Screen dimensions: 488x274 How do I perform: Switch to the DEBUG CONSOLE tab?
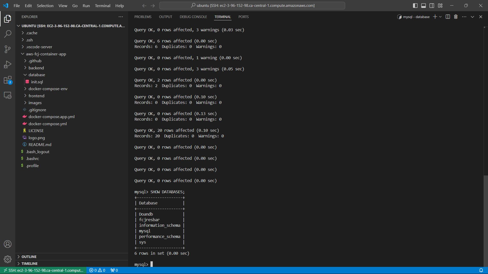[193, 17]
